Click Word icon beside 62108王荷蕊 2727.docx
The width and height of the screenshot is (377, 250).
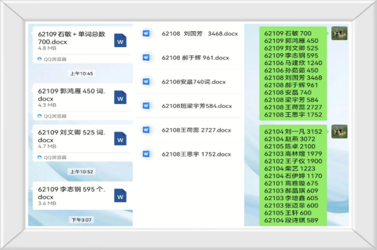click(x=147, y=130)
